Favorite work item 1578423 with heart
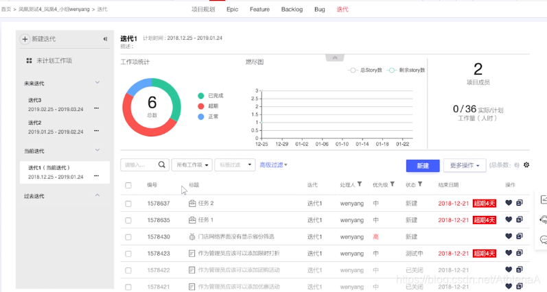Viewport: 547px width, 292px height. point(509,253)
